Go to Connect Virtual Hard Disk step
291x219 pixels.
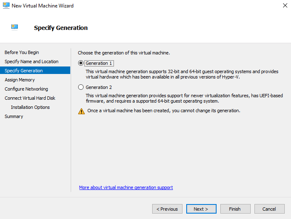pyautogui.click(x=30, y=98)
